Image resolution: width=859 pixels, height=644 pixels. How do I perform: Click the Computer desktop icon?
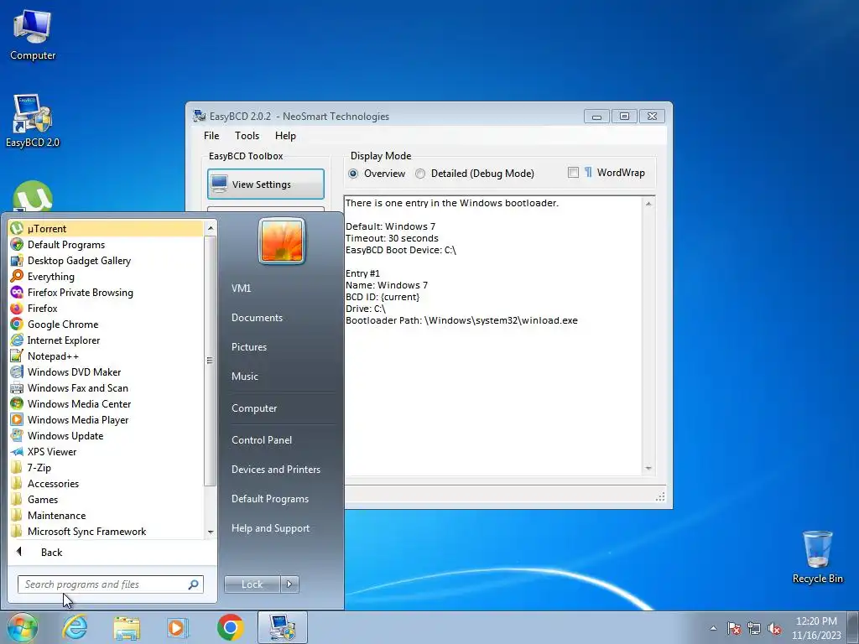(33, 35)
